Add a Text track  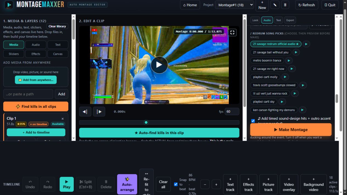click(230, 184)
